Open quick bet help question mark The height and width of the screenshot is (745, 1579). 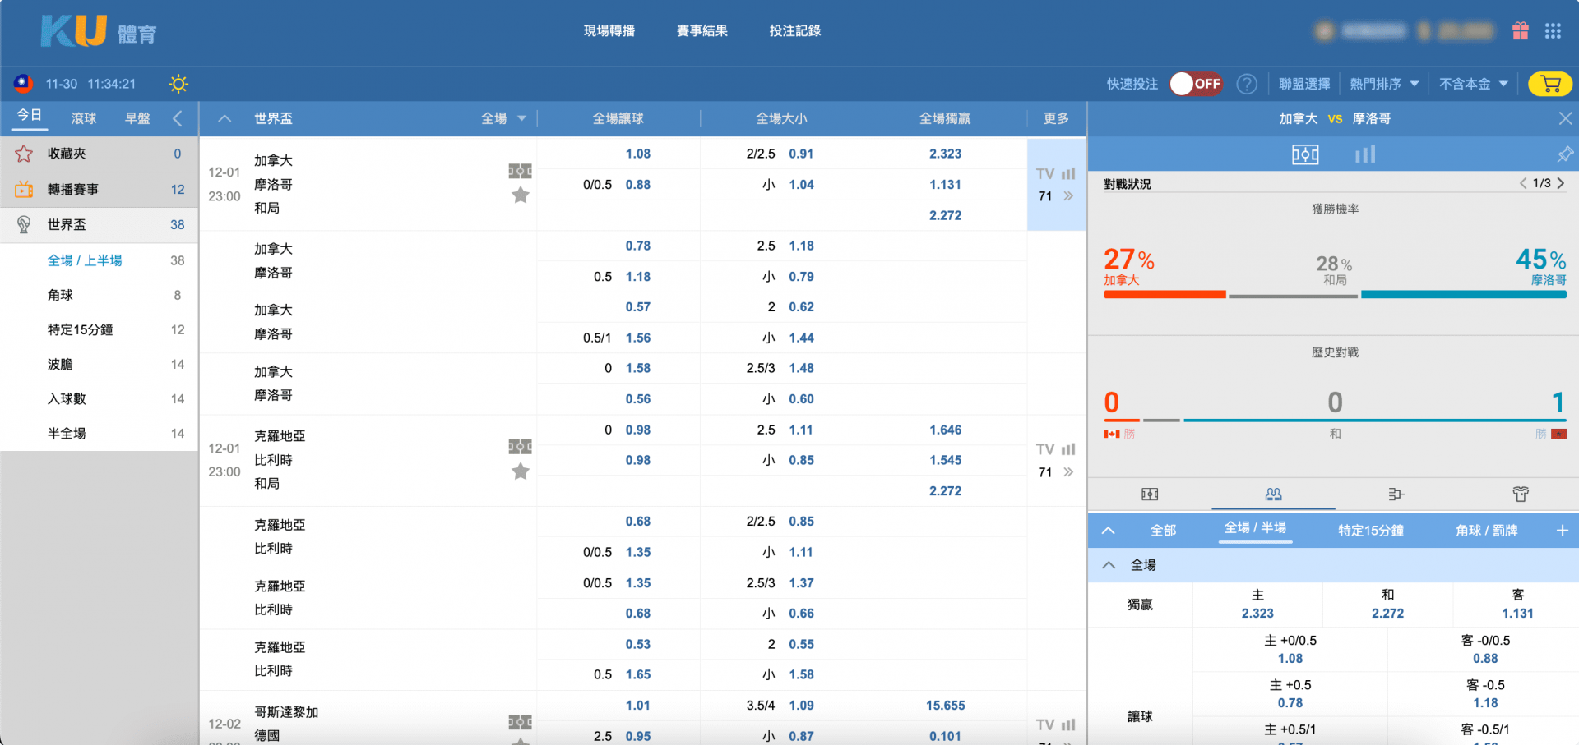coord(1247,84)
